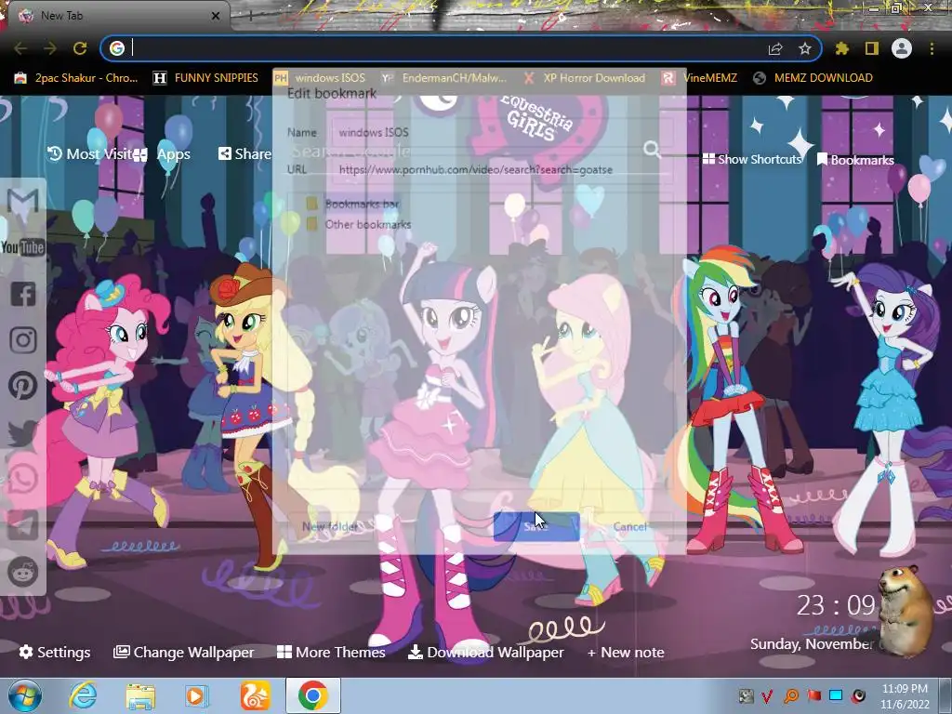Open the Telegram sidebar icon

23,525
